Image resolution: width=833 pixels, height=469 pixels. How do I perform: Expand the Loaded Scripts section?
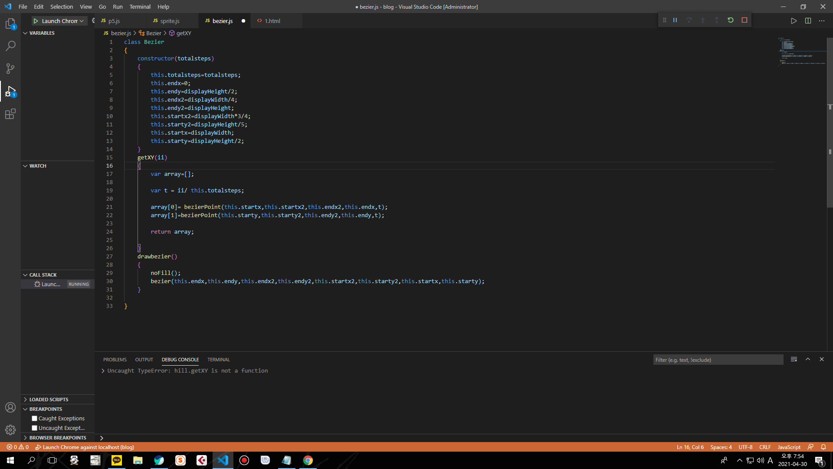49,400
